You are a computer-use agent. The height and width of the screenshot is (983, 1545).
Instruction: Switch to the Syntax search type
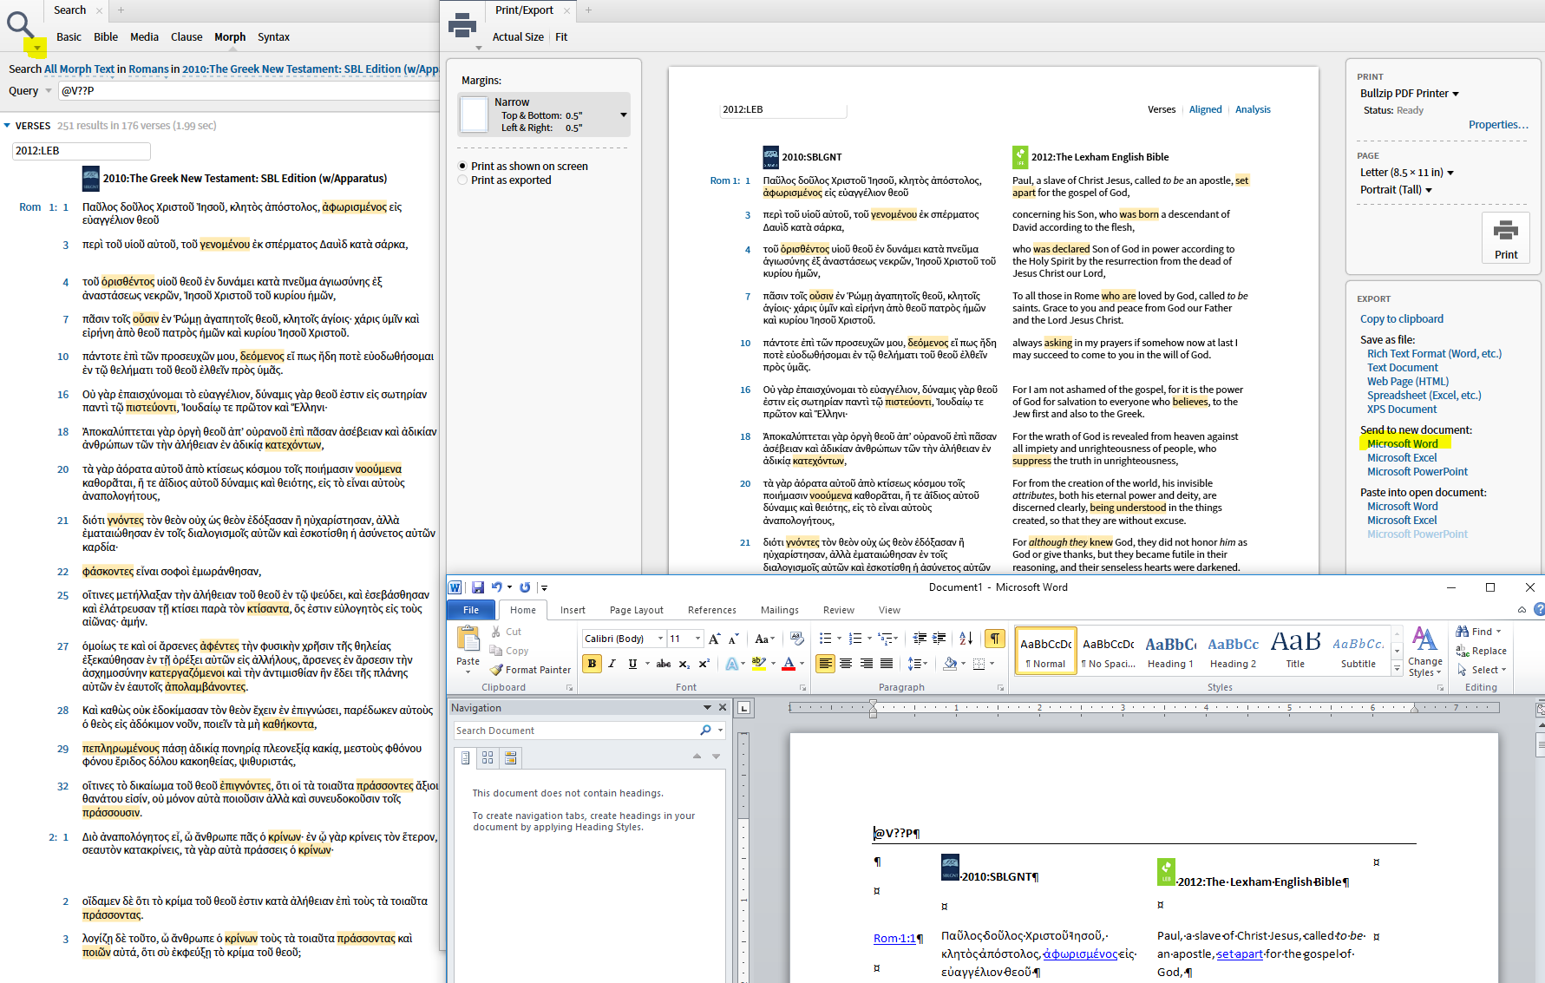(x=273, y=36)
